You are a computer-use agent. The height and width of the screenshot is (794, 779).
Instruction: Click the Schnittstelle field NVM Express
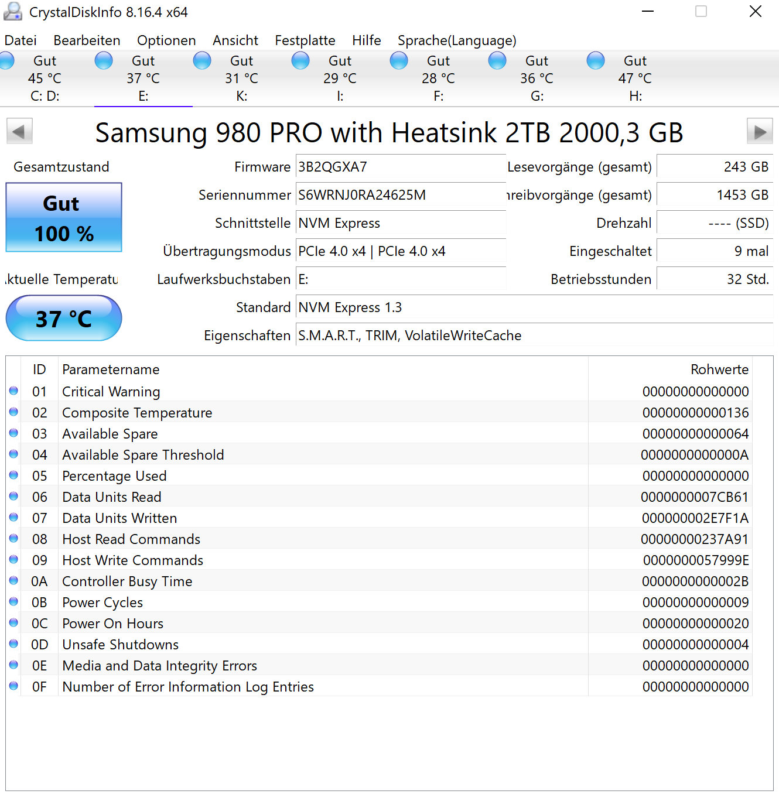point(401,223)
